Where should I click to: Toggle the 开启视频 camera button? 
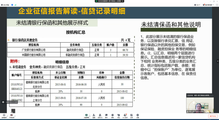12,115
